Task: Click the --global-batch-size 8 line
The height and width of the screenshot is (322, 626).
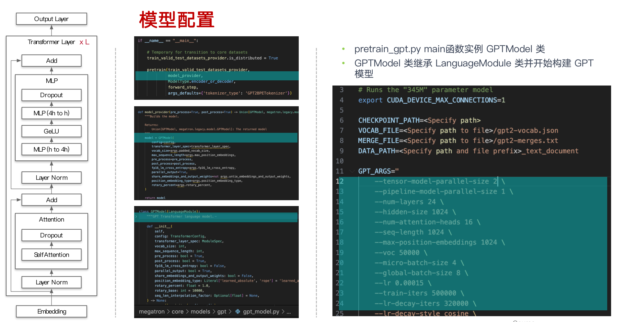Action: [422, 273]
